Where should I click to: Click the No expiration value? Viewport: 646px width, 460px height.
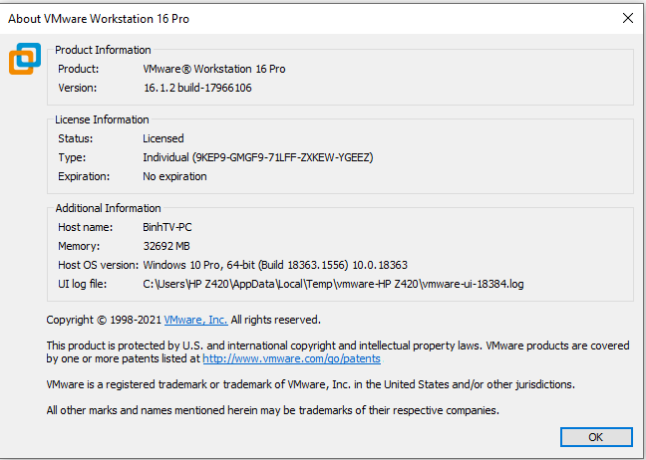174,176
